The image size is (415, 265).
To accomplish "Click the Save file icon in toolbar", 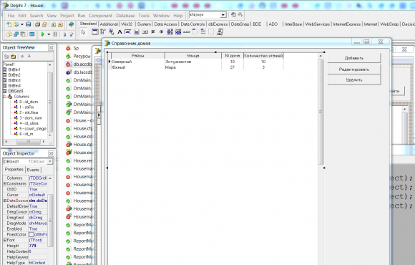I will [x=29, y=24].
